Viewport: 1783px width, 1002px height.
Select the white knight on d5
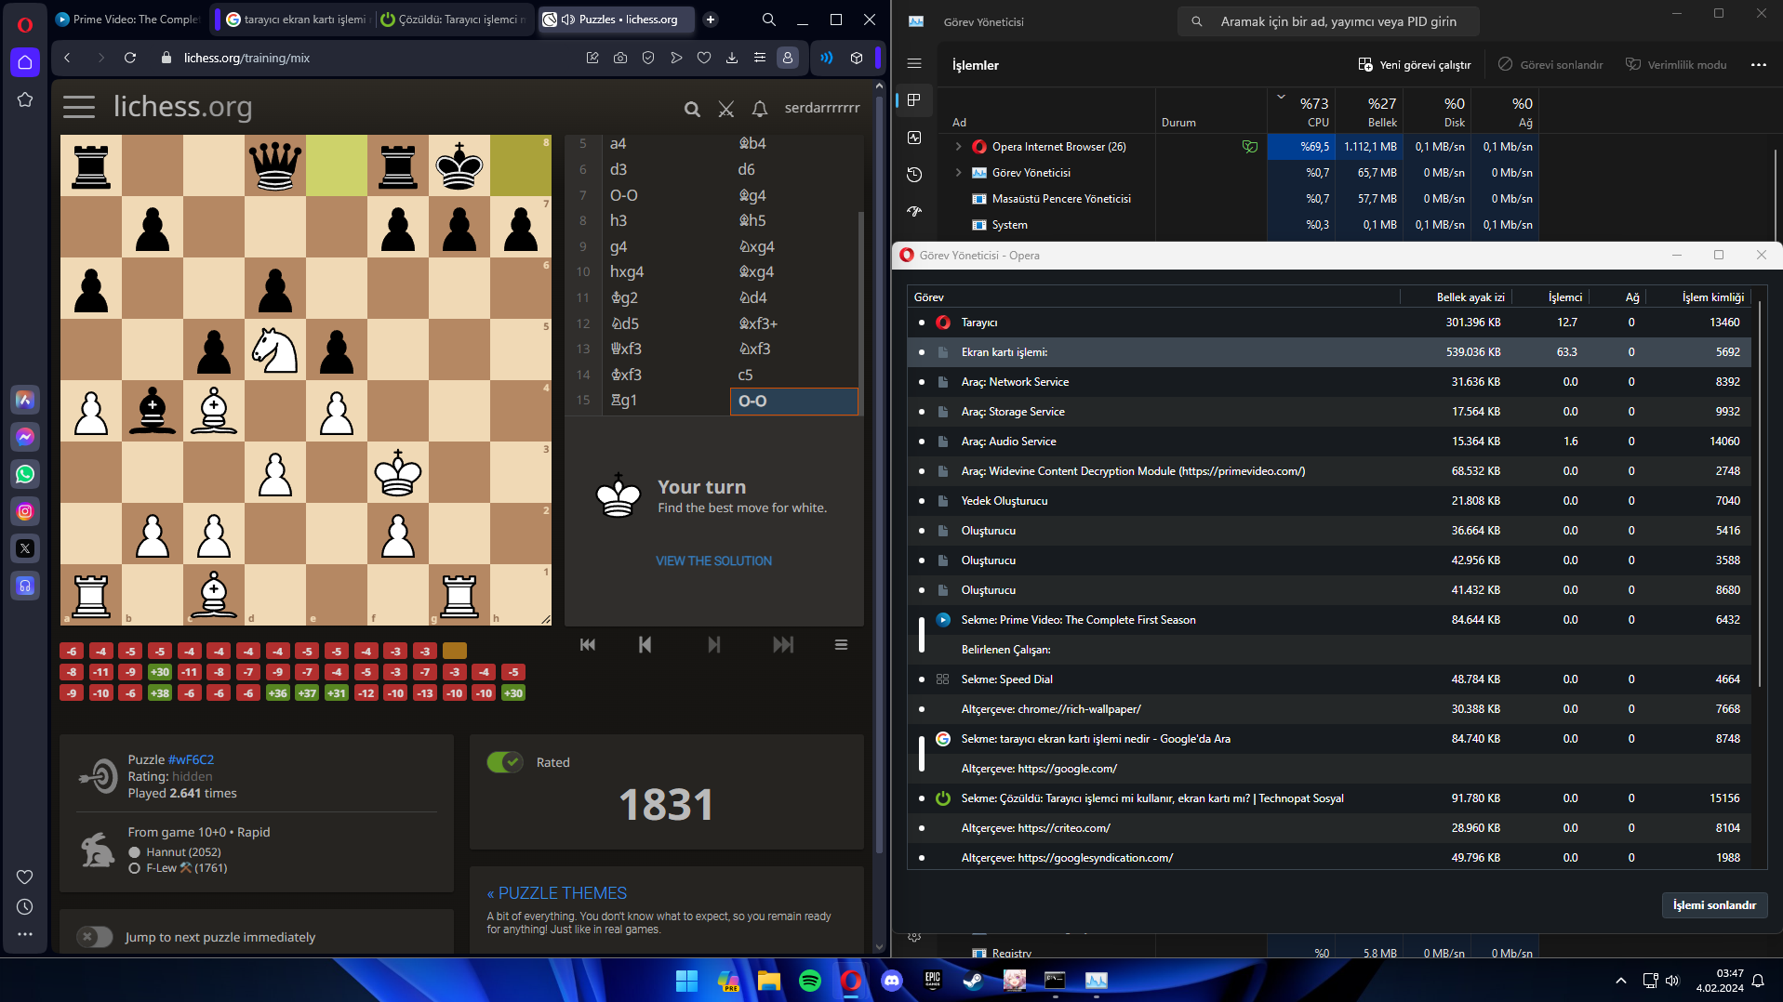[275, 350]
